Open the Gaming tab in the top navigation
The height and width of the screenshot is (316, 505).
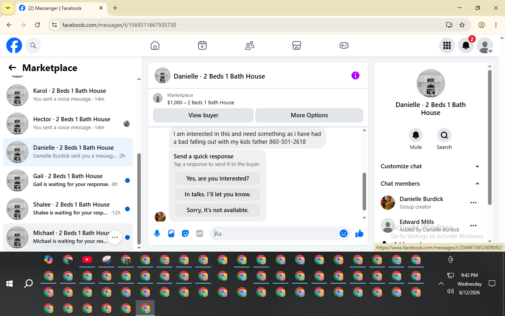coord(344,45)
